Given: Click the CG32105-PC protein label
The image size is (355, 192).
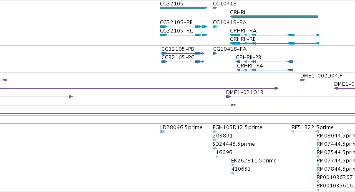Looking at the screenshot, I should pyautogui.click(x=178, y=57).
